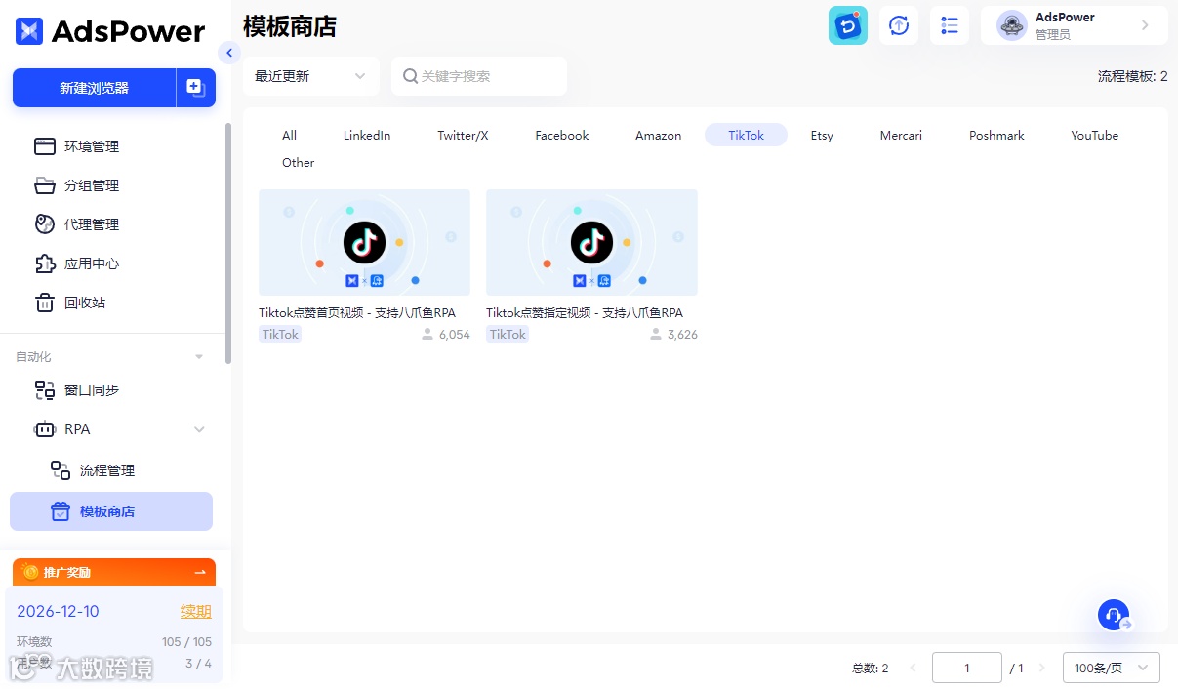The width and height of the screenshot is (1178, 689).
Task: Open the 推广奖励 banner
Action: pos(114,572)
